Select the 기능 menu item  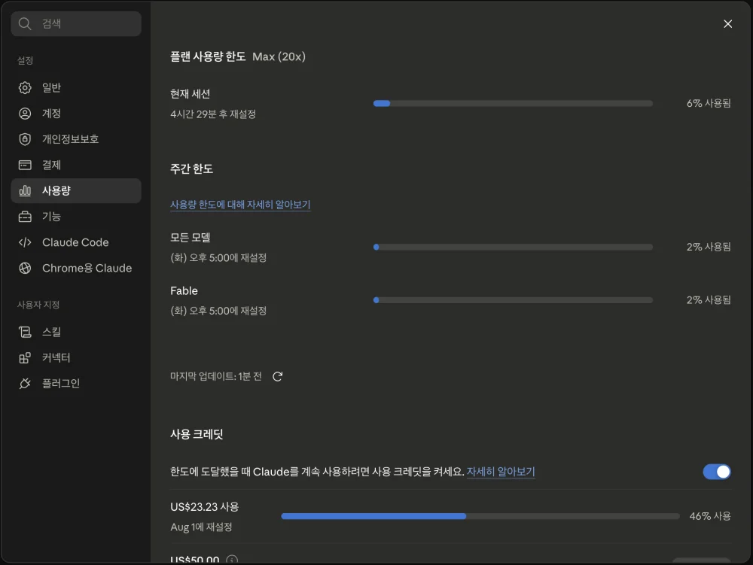76,217
